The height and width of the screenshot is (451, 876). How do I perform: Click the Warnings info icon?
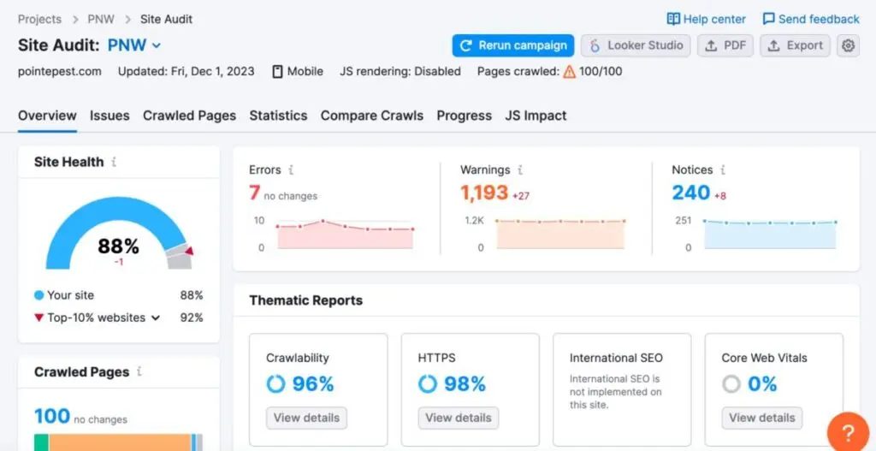(520, 170)
